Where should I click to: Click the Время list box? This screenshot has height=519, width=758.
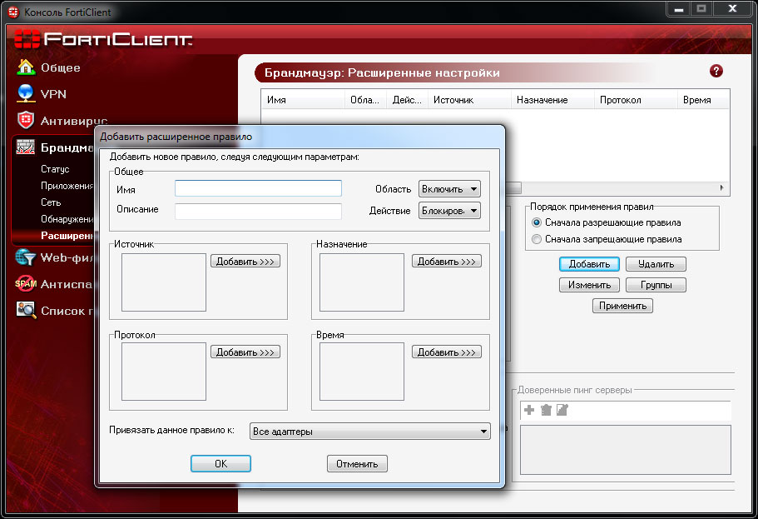pyautogui.click(x=362, y=372)
